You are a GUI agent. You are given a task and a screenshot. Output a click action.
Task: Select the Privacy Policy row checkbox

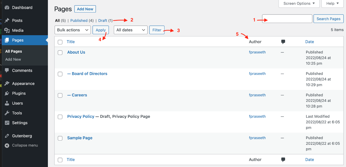[60, 117]
